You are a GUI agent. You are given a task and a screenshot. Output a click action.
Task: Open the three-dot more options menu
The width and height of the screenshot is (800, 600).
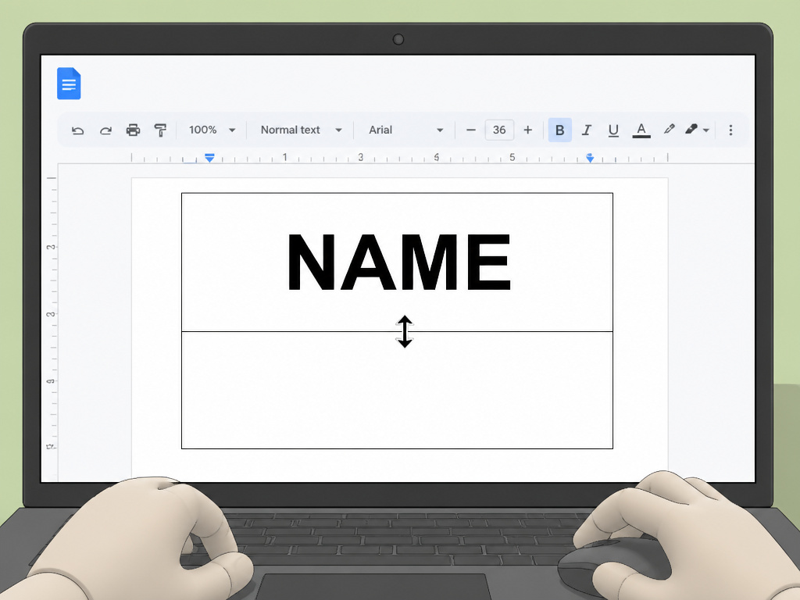(730, 130)
